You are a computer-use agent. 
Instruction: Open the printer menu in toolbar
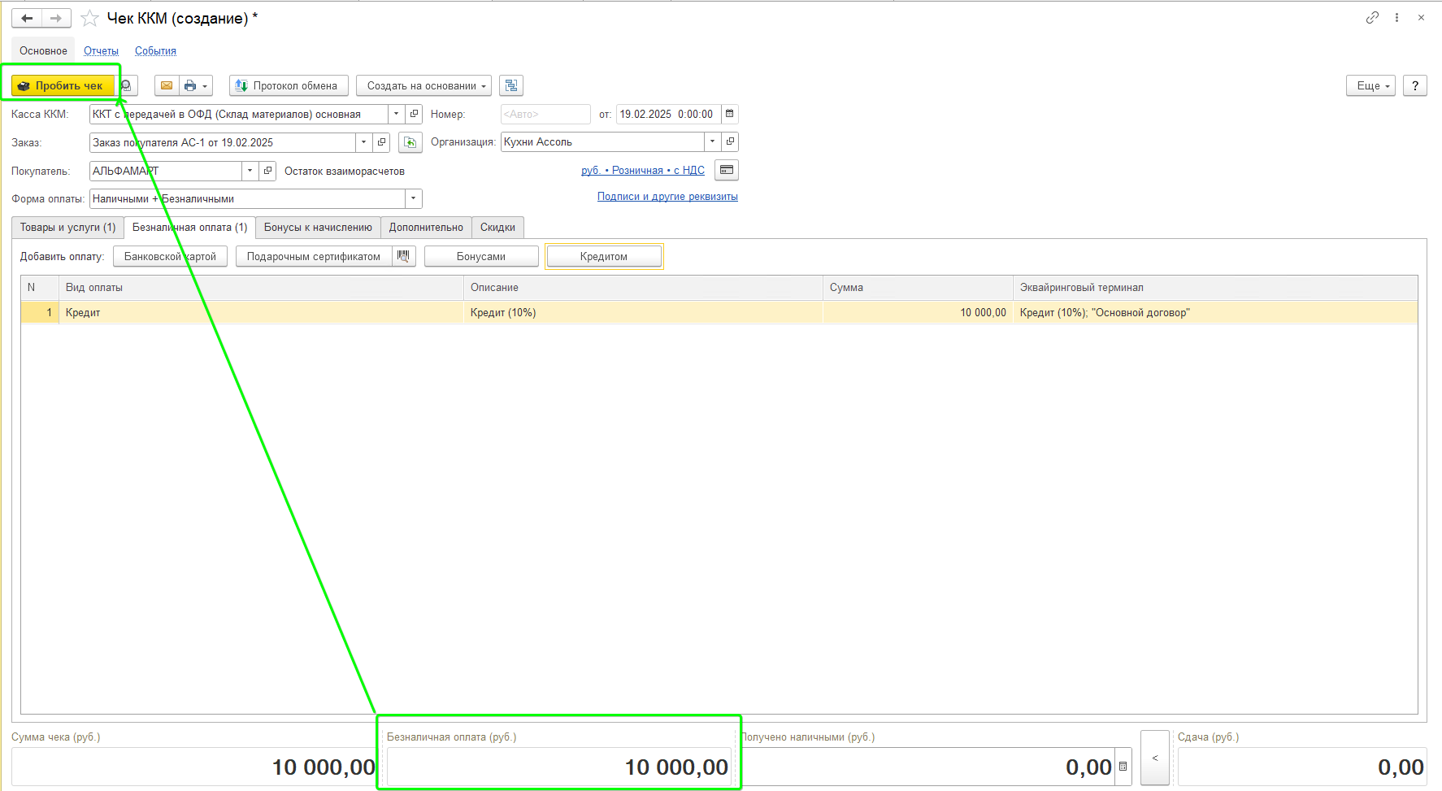click(x=196, y=85)
